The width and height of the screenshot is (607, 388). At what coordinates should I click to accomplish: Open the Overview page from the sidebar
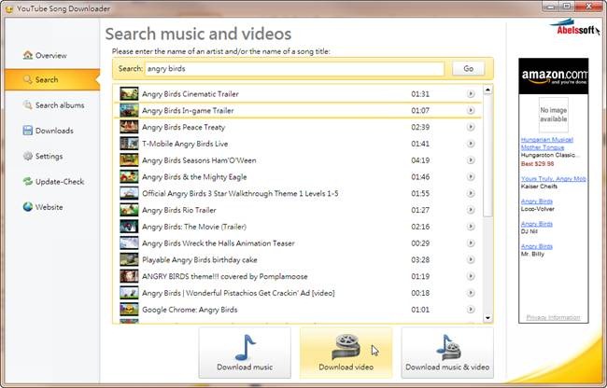point(45,55)
